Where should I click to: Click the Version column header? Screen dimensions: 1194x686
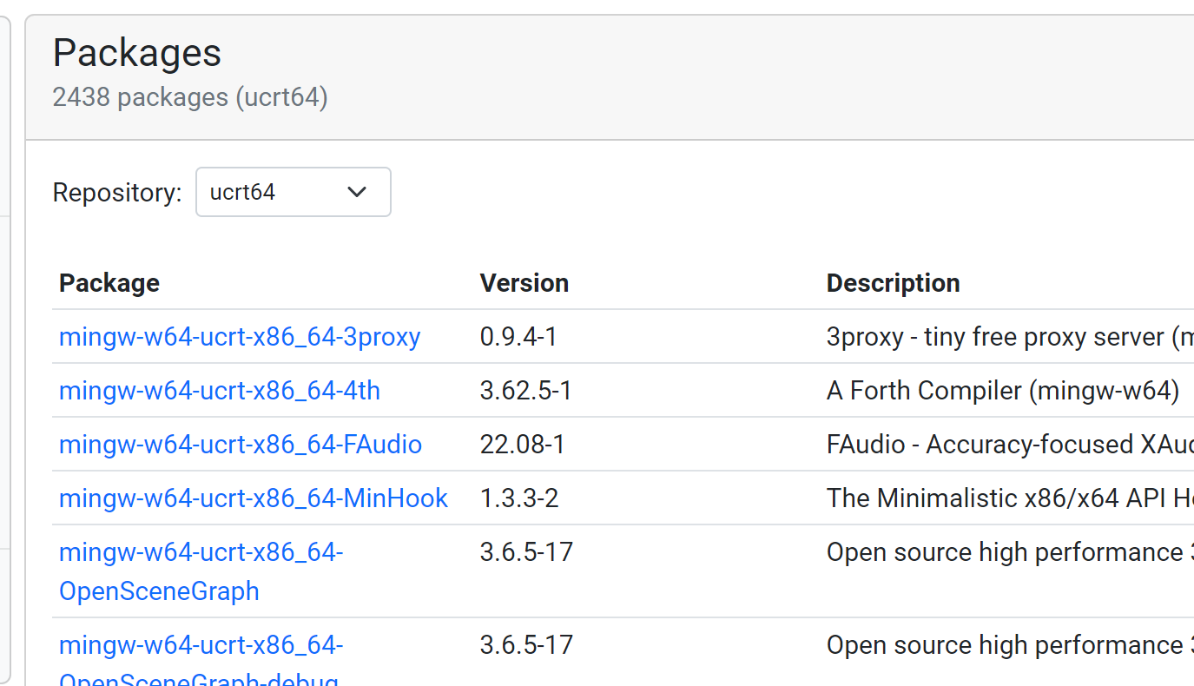[x=524, y=283]
